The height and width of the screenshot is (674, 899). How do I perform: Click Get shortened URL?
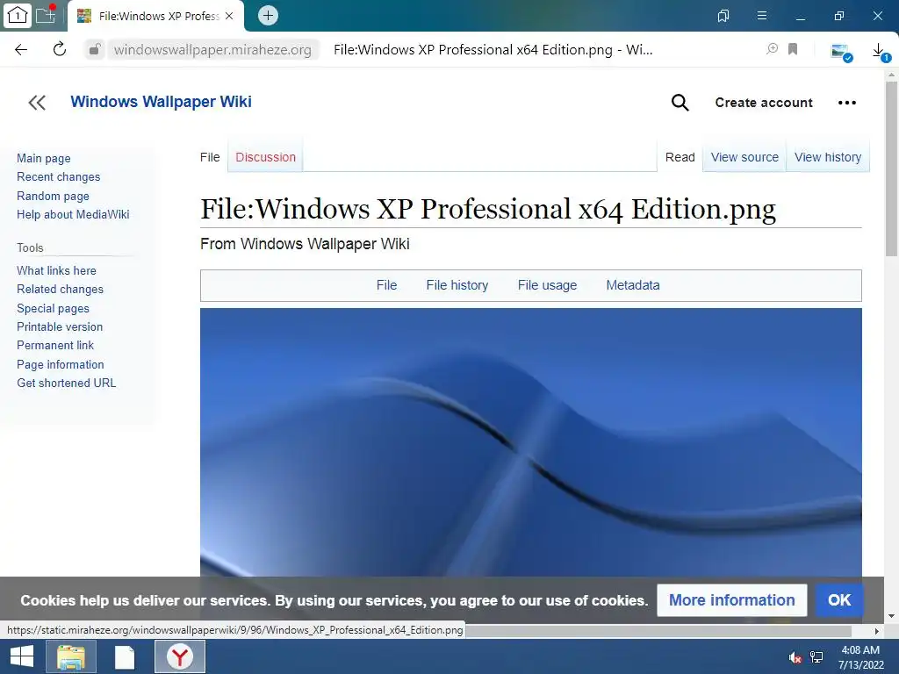click(67, 383)
